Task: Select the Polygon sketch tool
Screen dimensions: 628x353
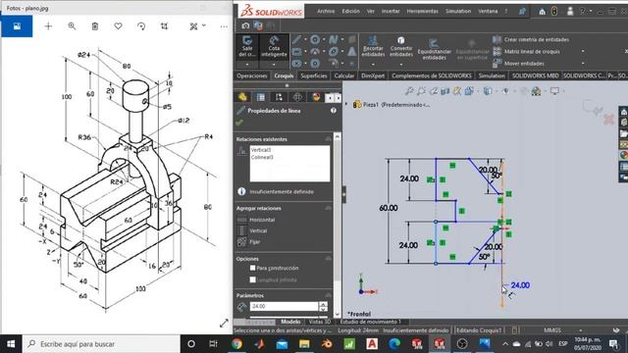Action: (315, 63)
